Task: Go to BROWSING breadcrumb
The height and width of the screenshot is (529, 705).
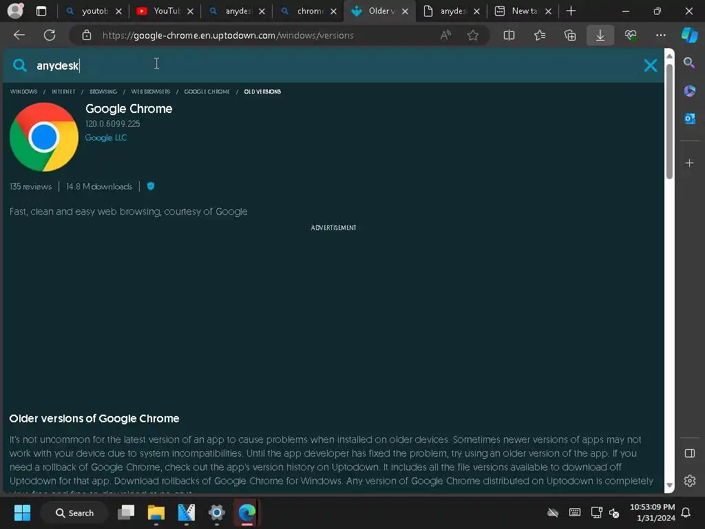Action: click(103, 92)
